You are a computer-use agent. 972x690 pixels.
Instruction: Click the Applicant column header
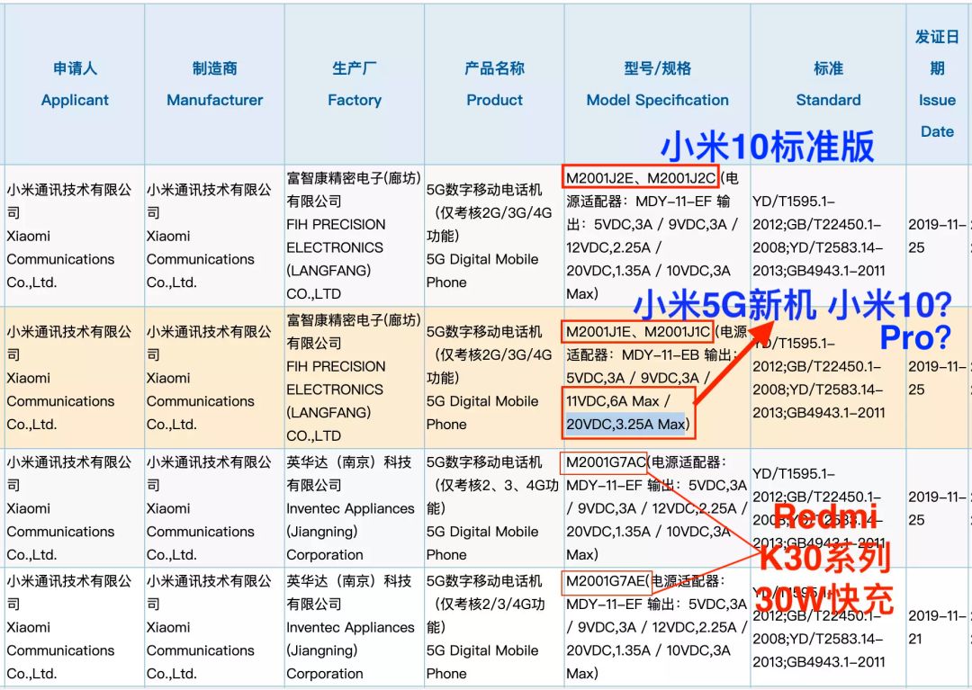click(75, 85)
